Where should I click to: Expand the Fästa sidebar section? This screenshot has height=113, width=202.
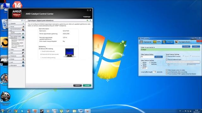[x=17, y=27]
